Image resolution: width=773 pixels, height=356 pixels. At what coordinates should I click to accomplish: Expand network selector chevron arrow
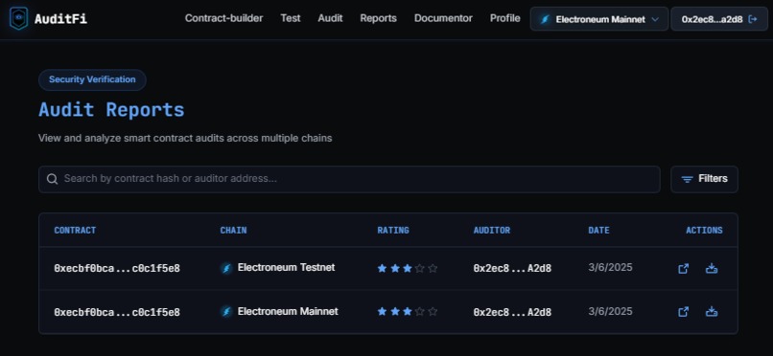(655, 20)
